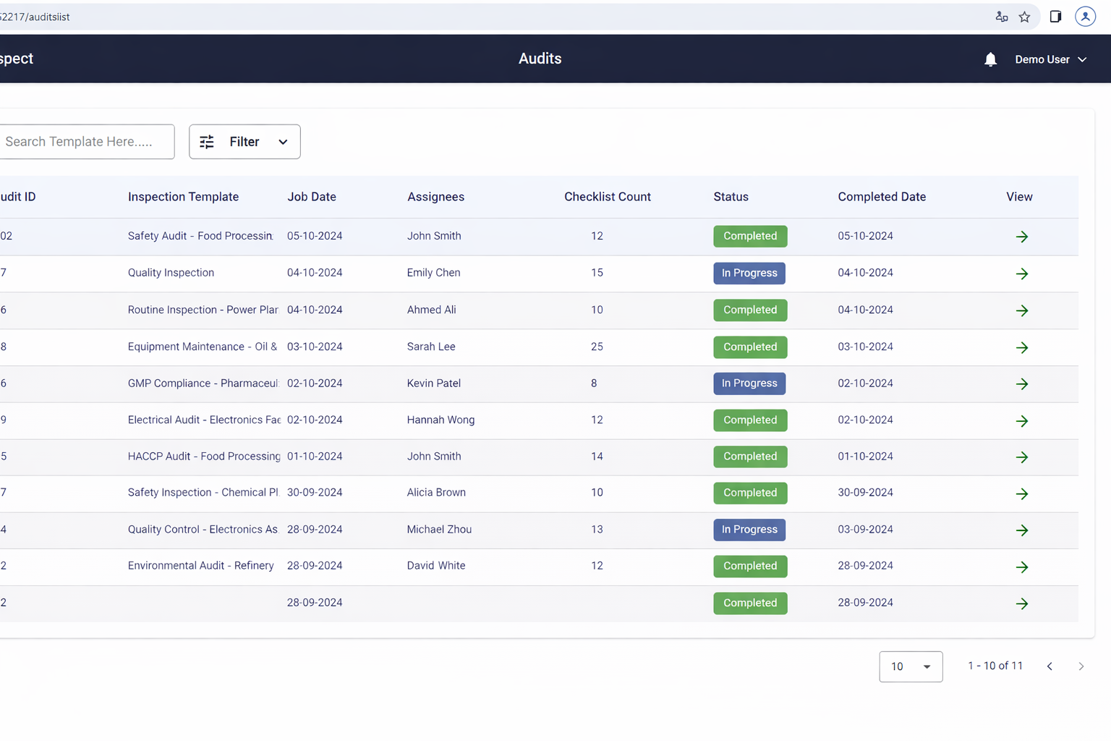Toggle Completed status badge on Electrical Audit
Viewport: 1111px width, 741px height.
750,420
